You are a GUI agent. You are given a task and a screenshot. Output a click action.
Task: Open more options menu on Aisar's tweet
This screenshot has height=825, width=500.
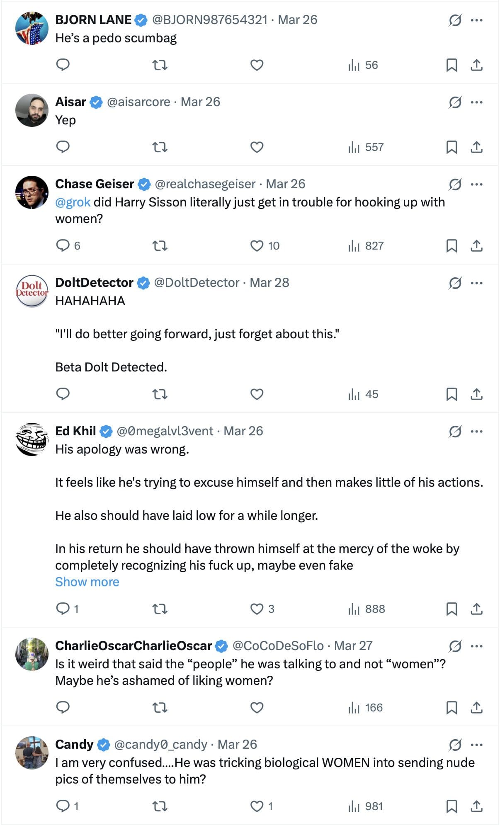point(477,102)
